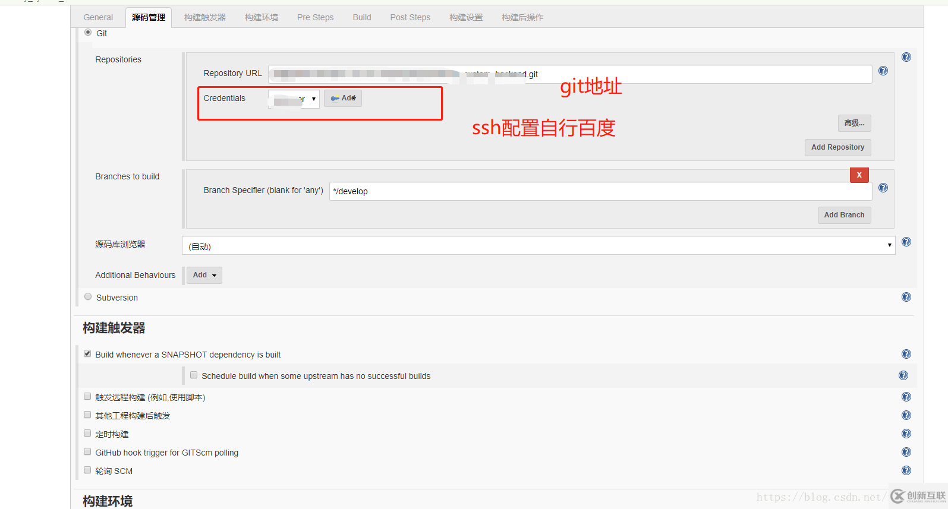Switch to the General tab
Viewport: 948px width, 509px height.
98,18
